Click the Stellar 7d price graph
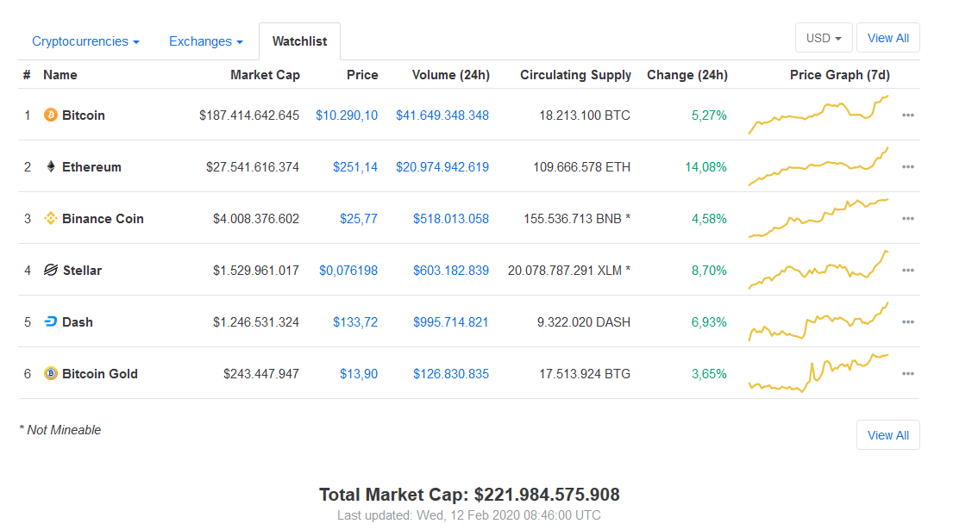Image resolution: width=953 pixels, height=530 pixels. coord(818,270)
